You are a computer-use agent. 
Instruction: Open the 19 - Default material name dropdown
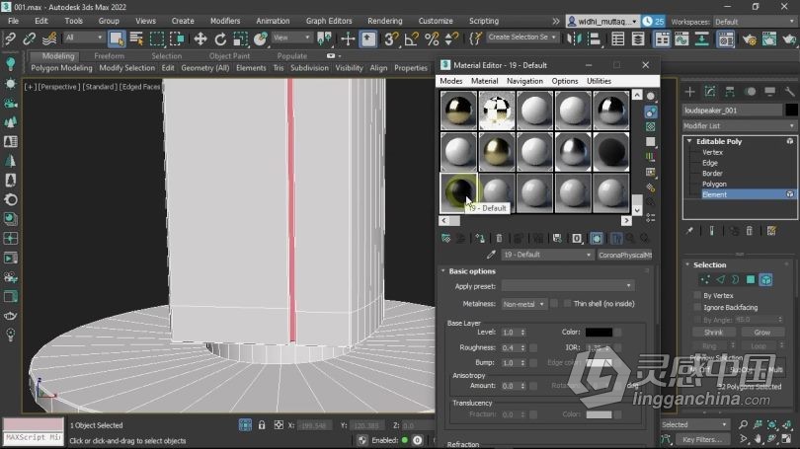click(x=547, y=255)
